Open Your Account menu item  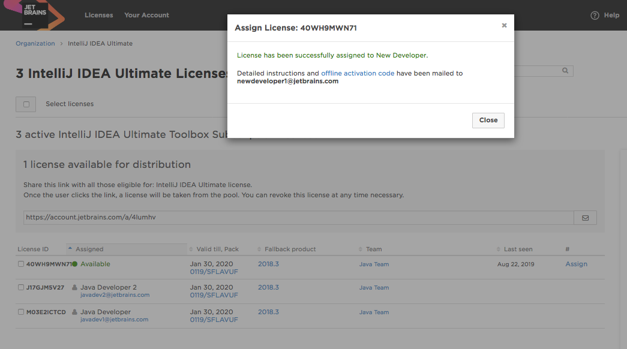(x=146, y=15)
